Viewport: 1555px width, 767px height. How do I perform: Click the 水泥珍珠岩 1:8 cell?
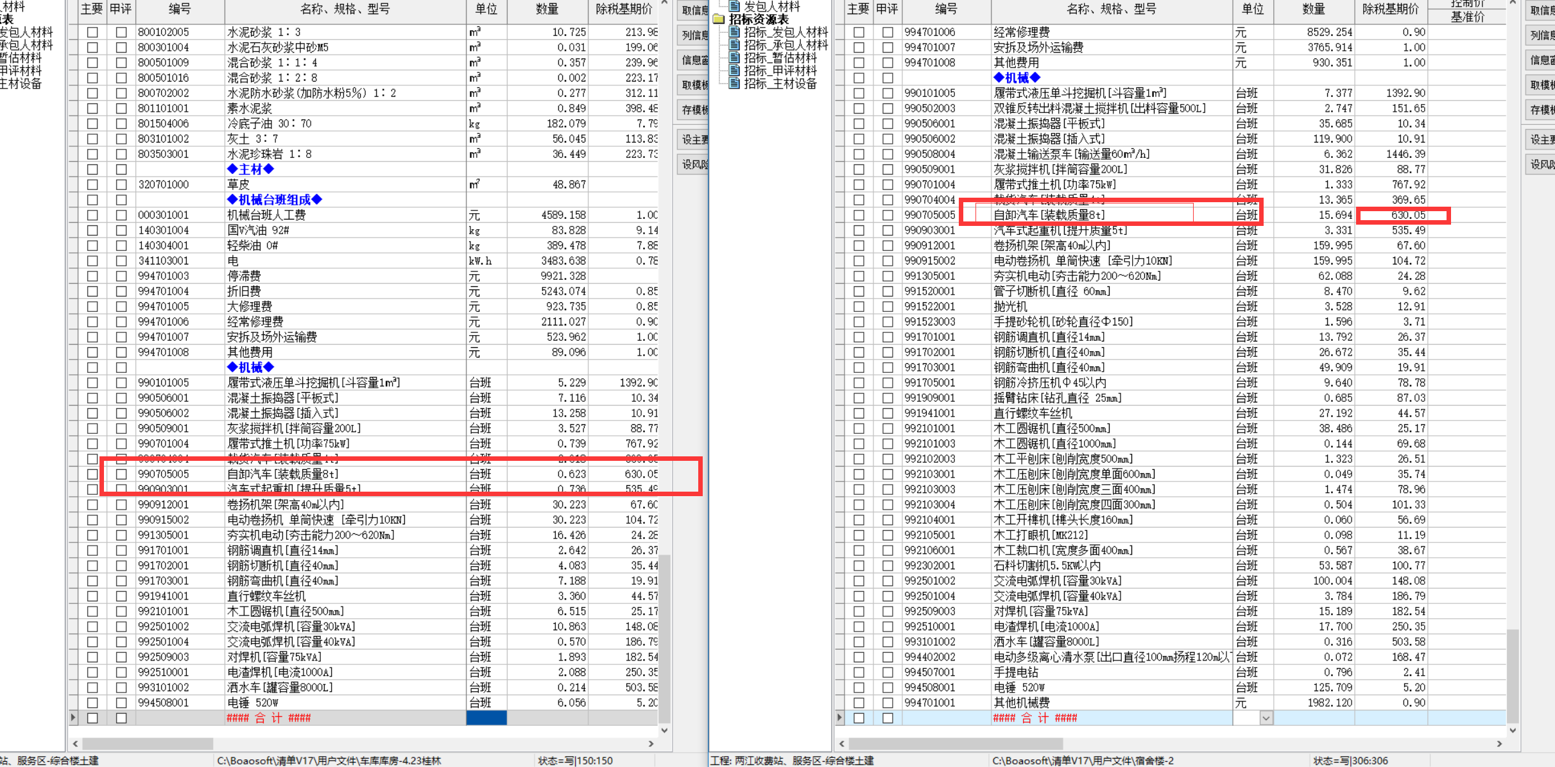(x=345, y=154)
